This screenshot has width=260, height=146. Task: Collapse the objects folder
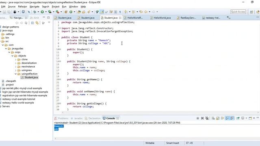pos(13,56)
